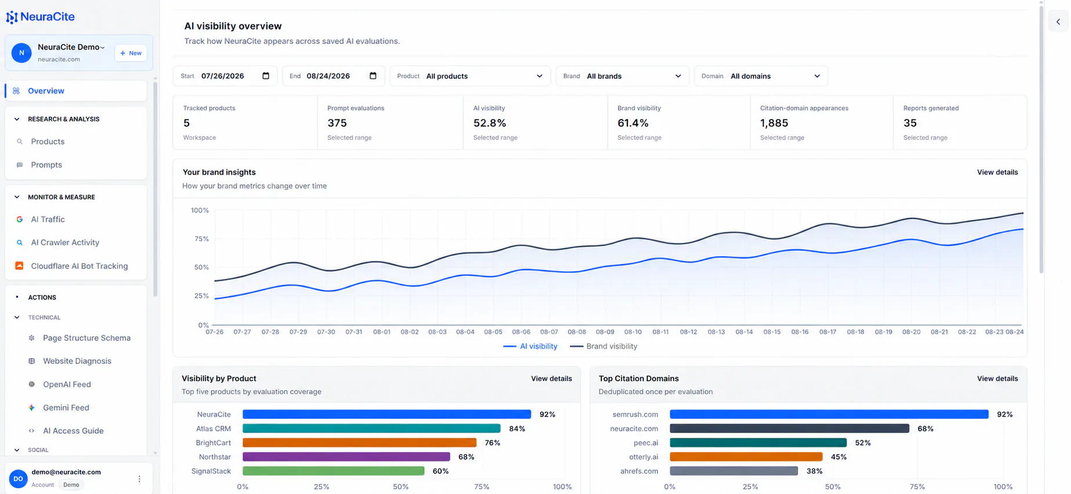The image size is (1071, 494).
Task: Open the Domain All domains dropdown
Action: coord(761,76)
